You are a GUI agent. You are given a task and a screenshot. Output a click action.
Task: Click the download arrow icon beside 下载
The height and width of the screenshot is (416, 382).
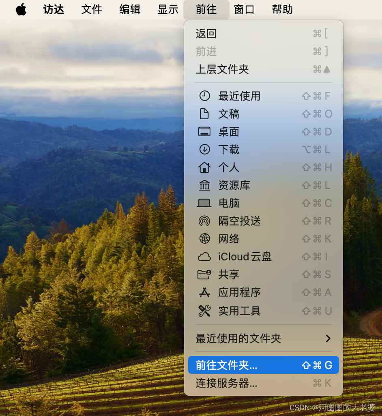click(x=204, y=149)
